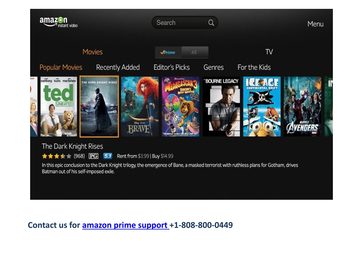
Task: Select the Brave movie poster
Action: [x=140, y=107]
